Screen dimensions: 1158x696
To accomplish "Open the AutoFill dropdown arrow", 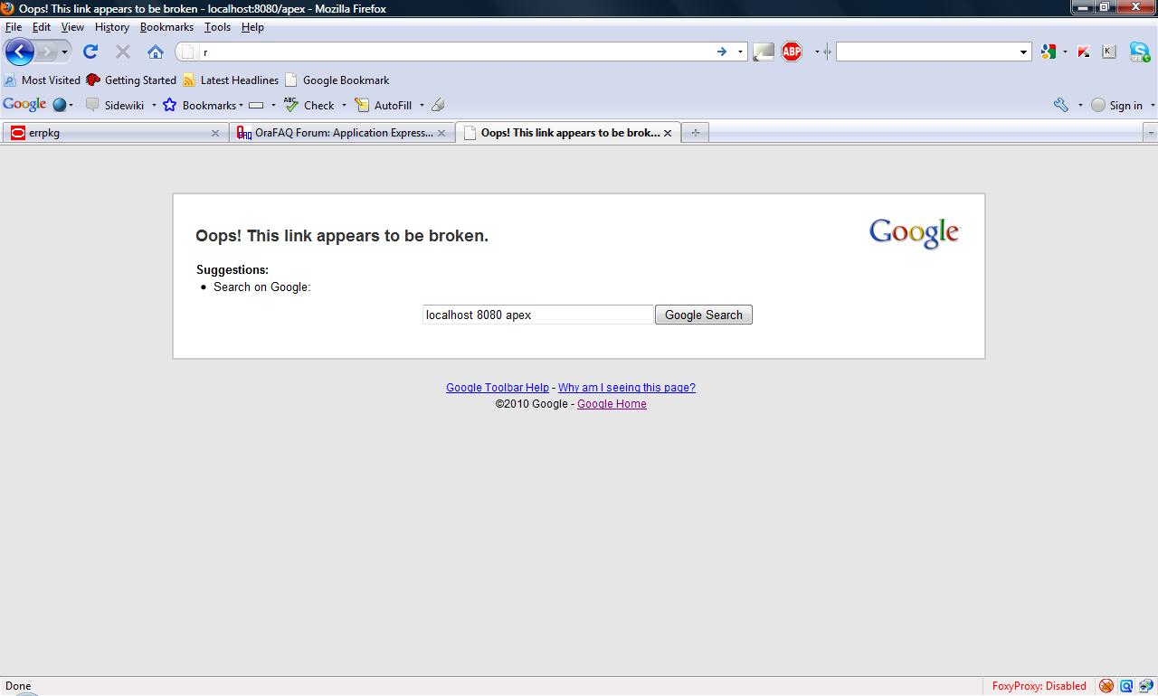I will pos(421,105).
